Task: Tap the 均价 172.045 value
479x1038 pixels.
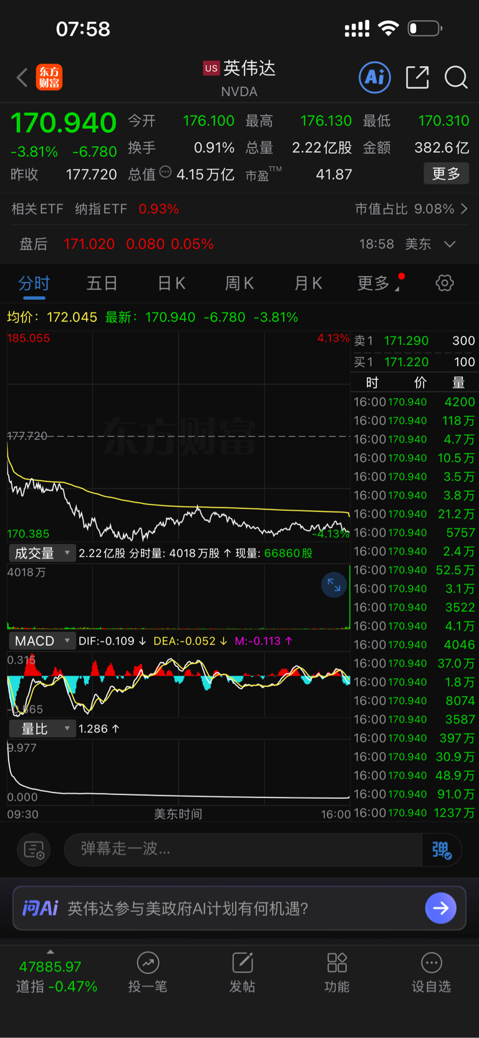Action: tap(72, 317)
